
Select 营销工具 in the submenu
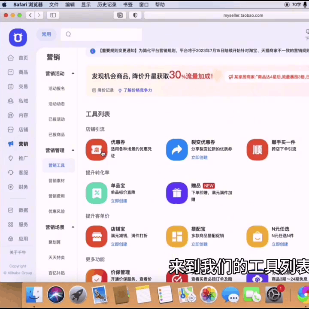[58, 165]
